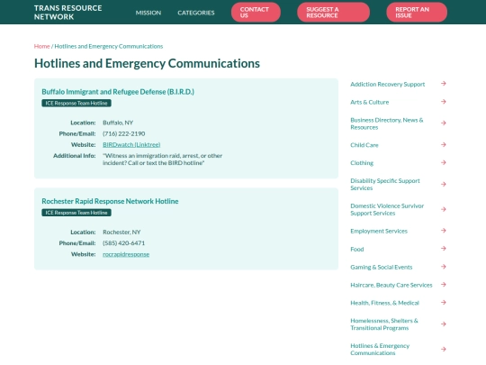
Task: Click the phone number (585) 420-6471
Action: coord(123,243)
